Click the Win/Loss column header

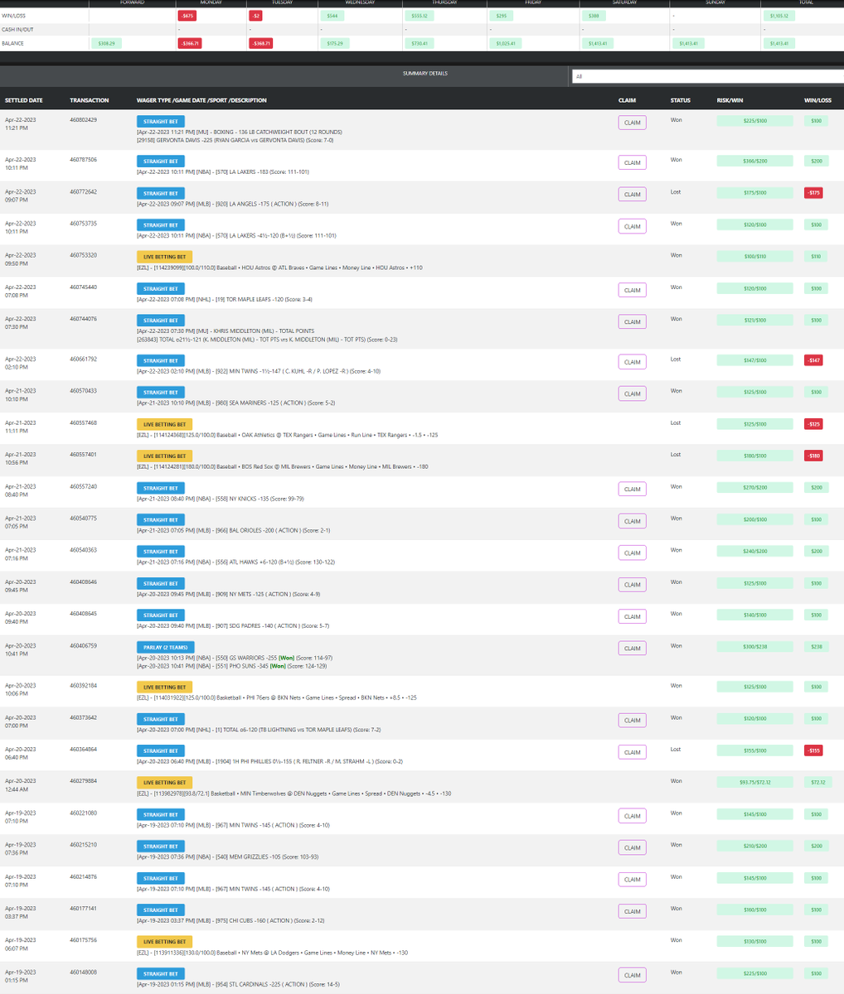817,100
